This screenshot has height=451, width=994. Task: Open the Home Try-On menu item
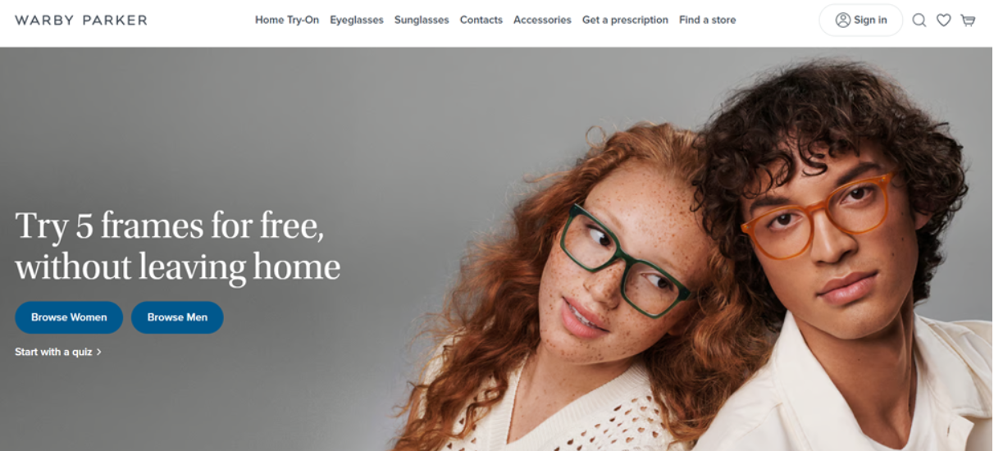pyautogui.click(x=287, y=20)
